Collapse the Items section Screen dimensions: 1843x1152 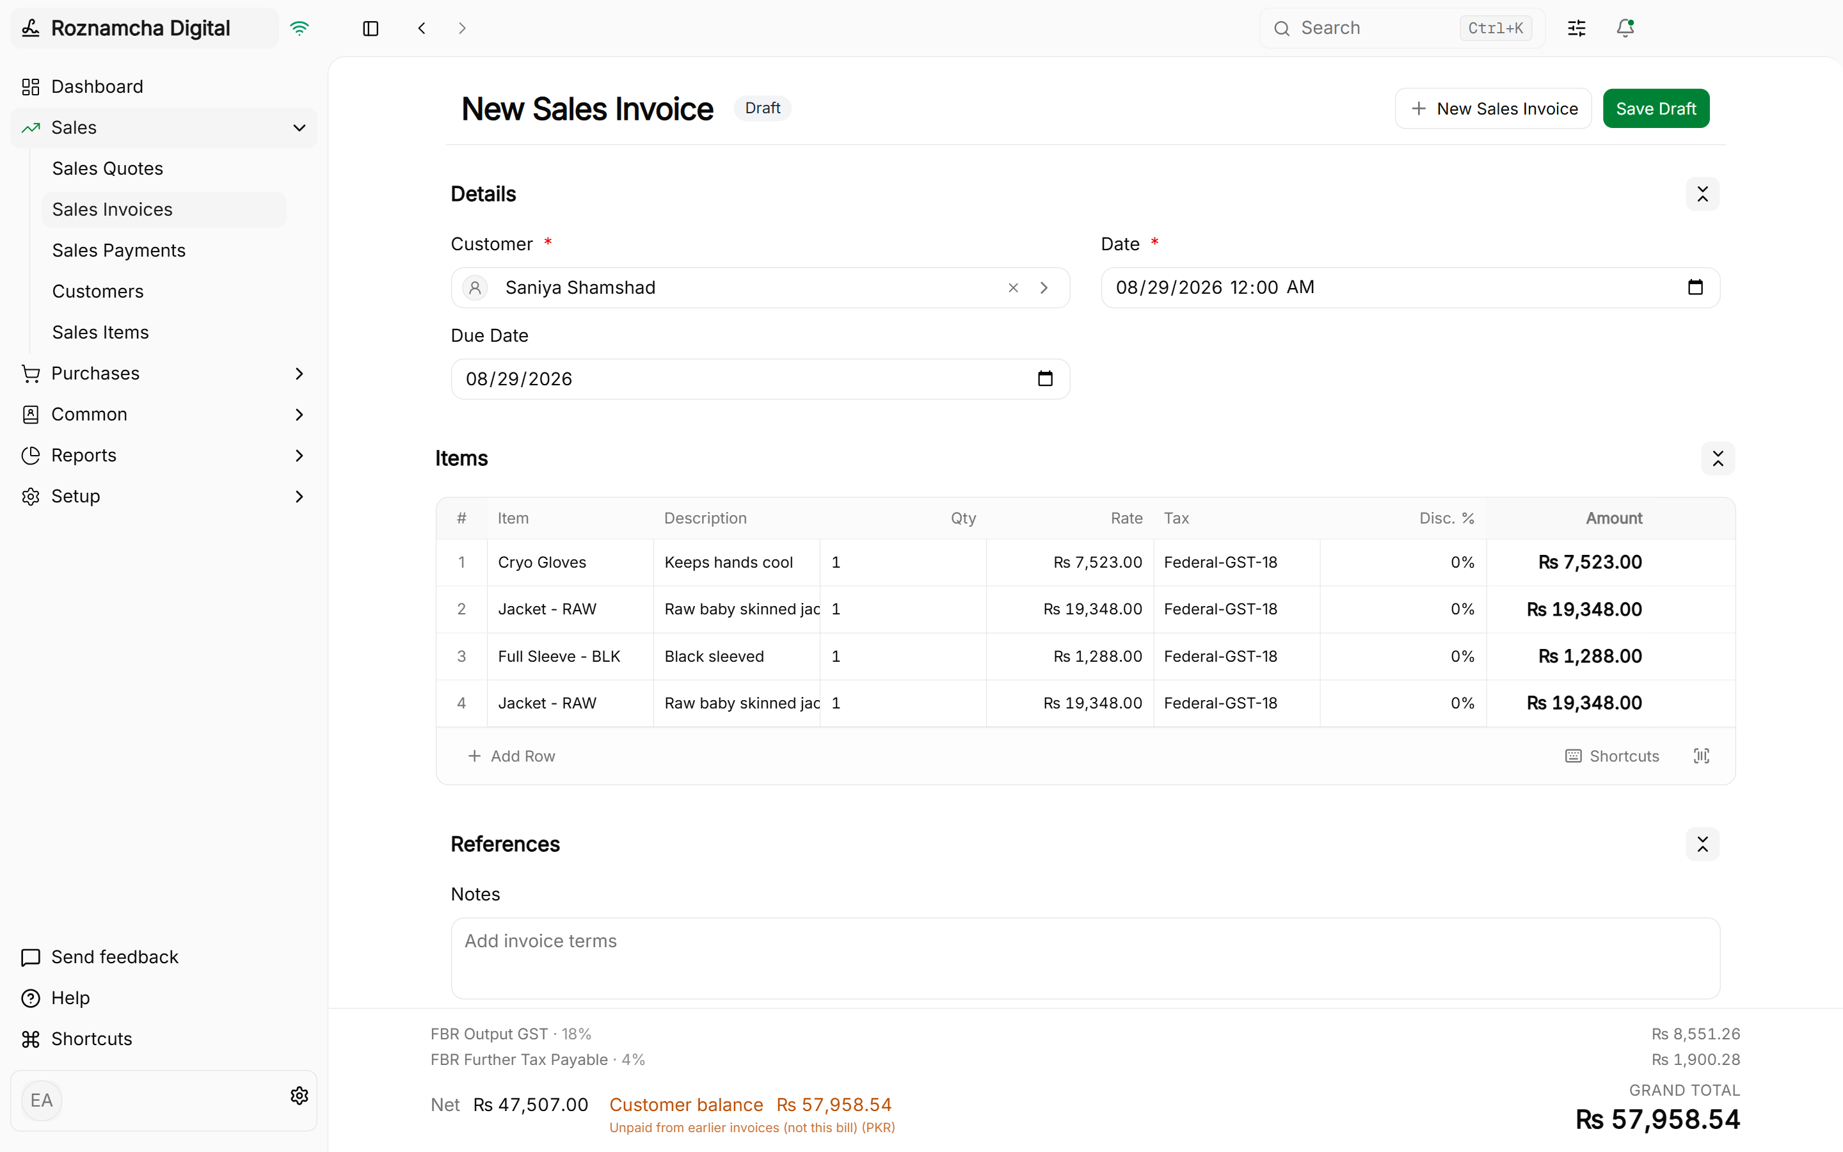click(1718, 459)
